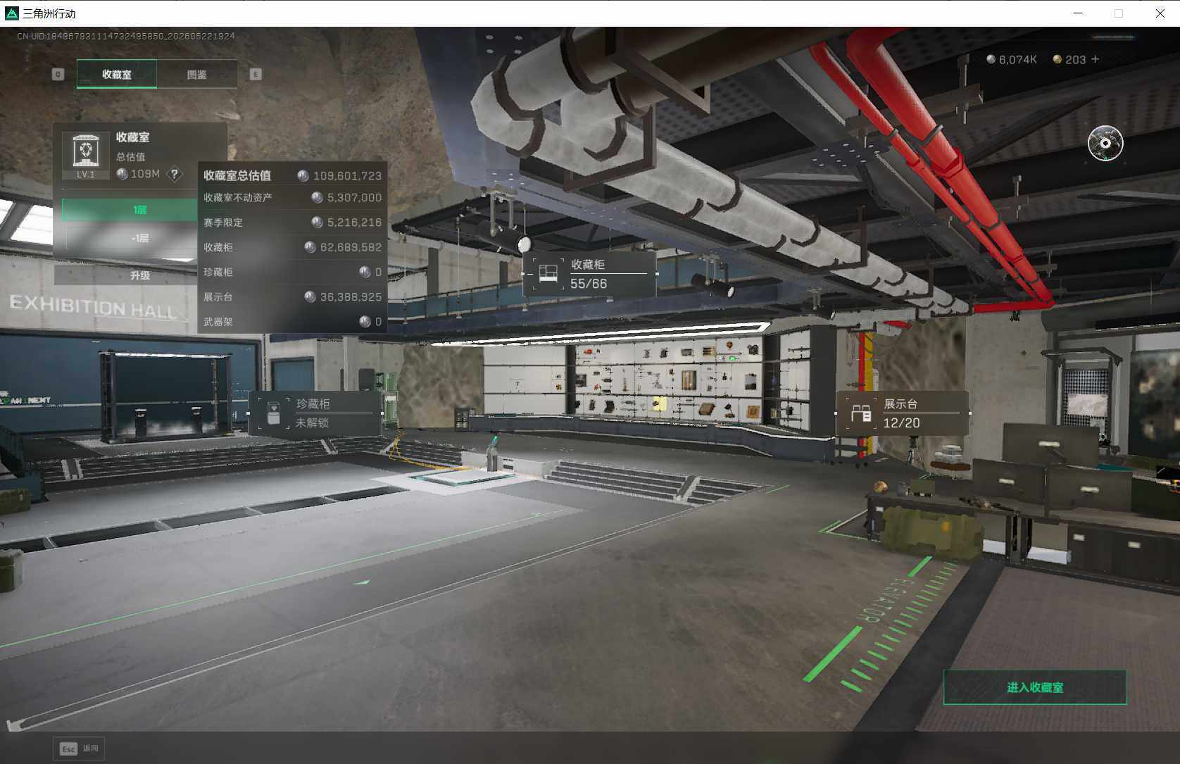The width and height of the screenshot is (1180, 764).
Task: Click the 赛季限定 5,216,216 row
Action: [x=292, y=223]
